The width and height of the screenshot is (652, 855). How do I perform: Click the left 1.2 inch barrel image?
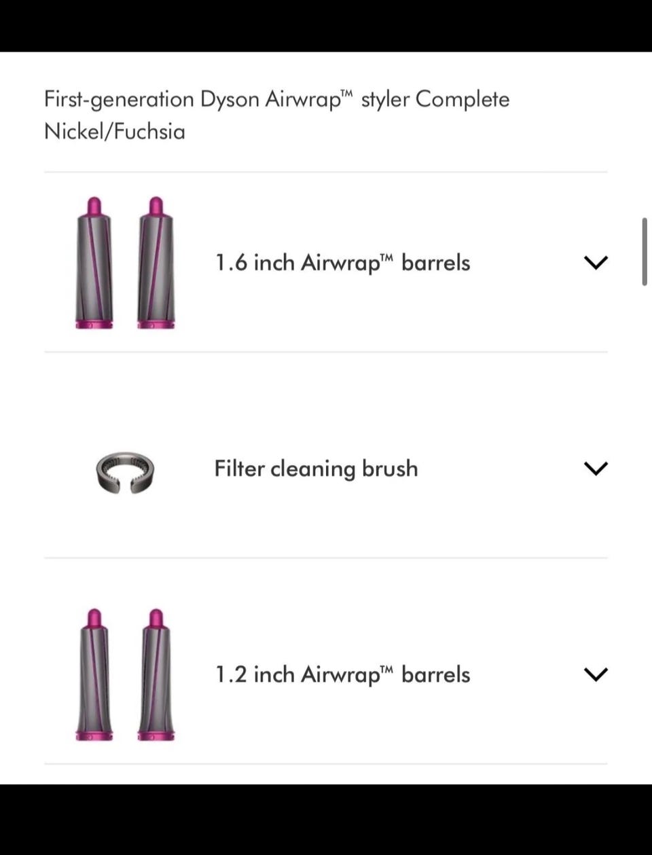click(x=94, y=674)
